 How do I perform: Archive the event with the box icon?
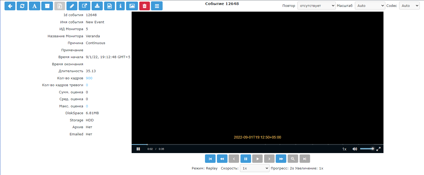pyautogui.click(x=47, y=6)
